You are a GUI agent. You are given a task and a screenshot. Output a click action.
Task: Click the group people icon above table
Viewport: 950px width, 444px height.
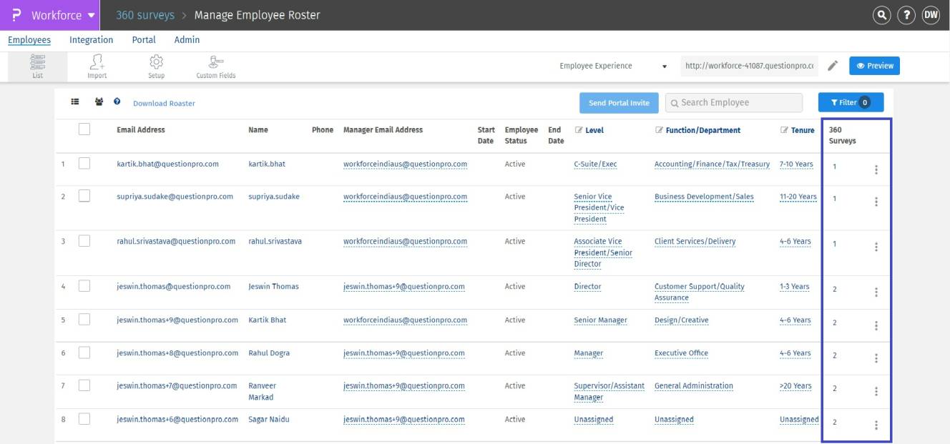[x=99, y=102]
